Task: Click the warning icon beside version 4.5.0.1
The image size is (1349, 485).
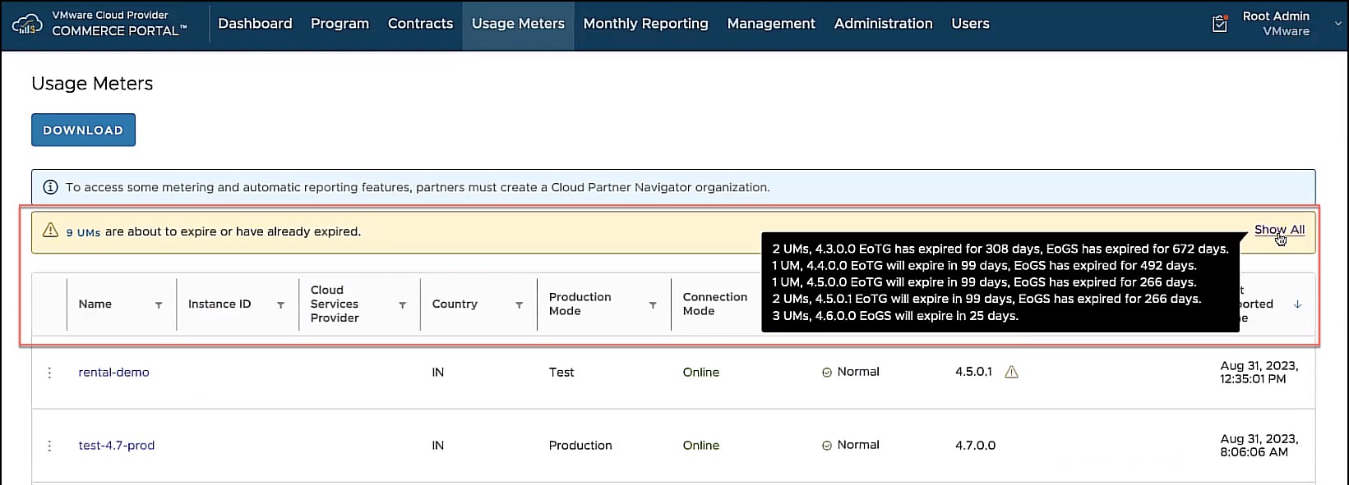Action: [x=1012, y=372]
